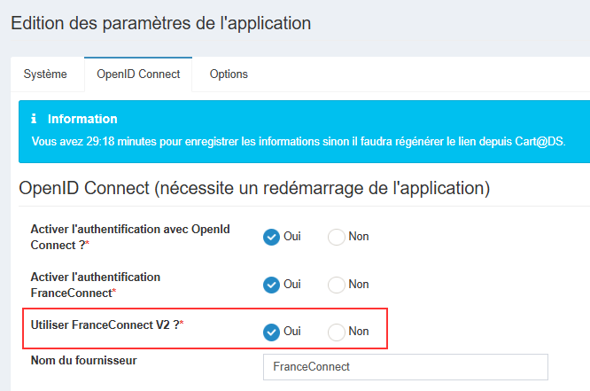Set Utiliser FranceConnect V2 to Non
The width and height of the screenshot is (590, 391).
(337, 332)
